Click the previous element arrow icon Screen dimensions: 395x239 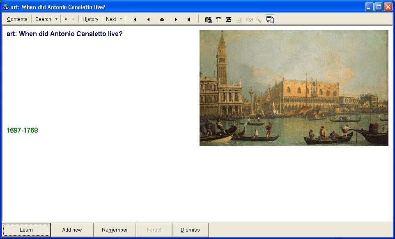(148, 19)
